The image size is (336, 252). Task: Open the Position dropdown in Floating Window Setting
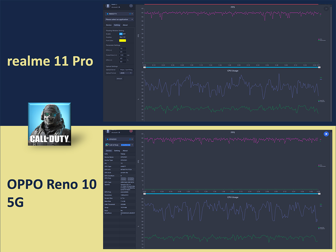pos(122,37)
